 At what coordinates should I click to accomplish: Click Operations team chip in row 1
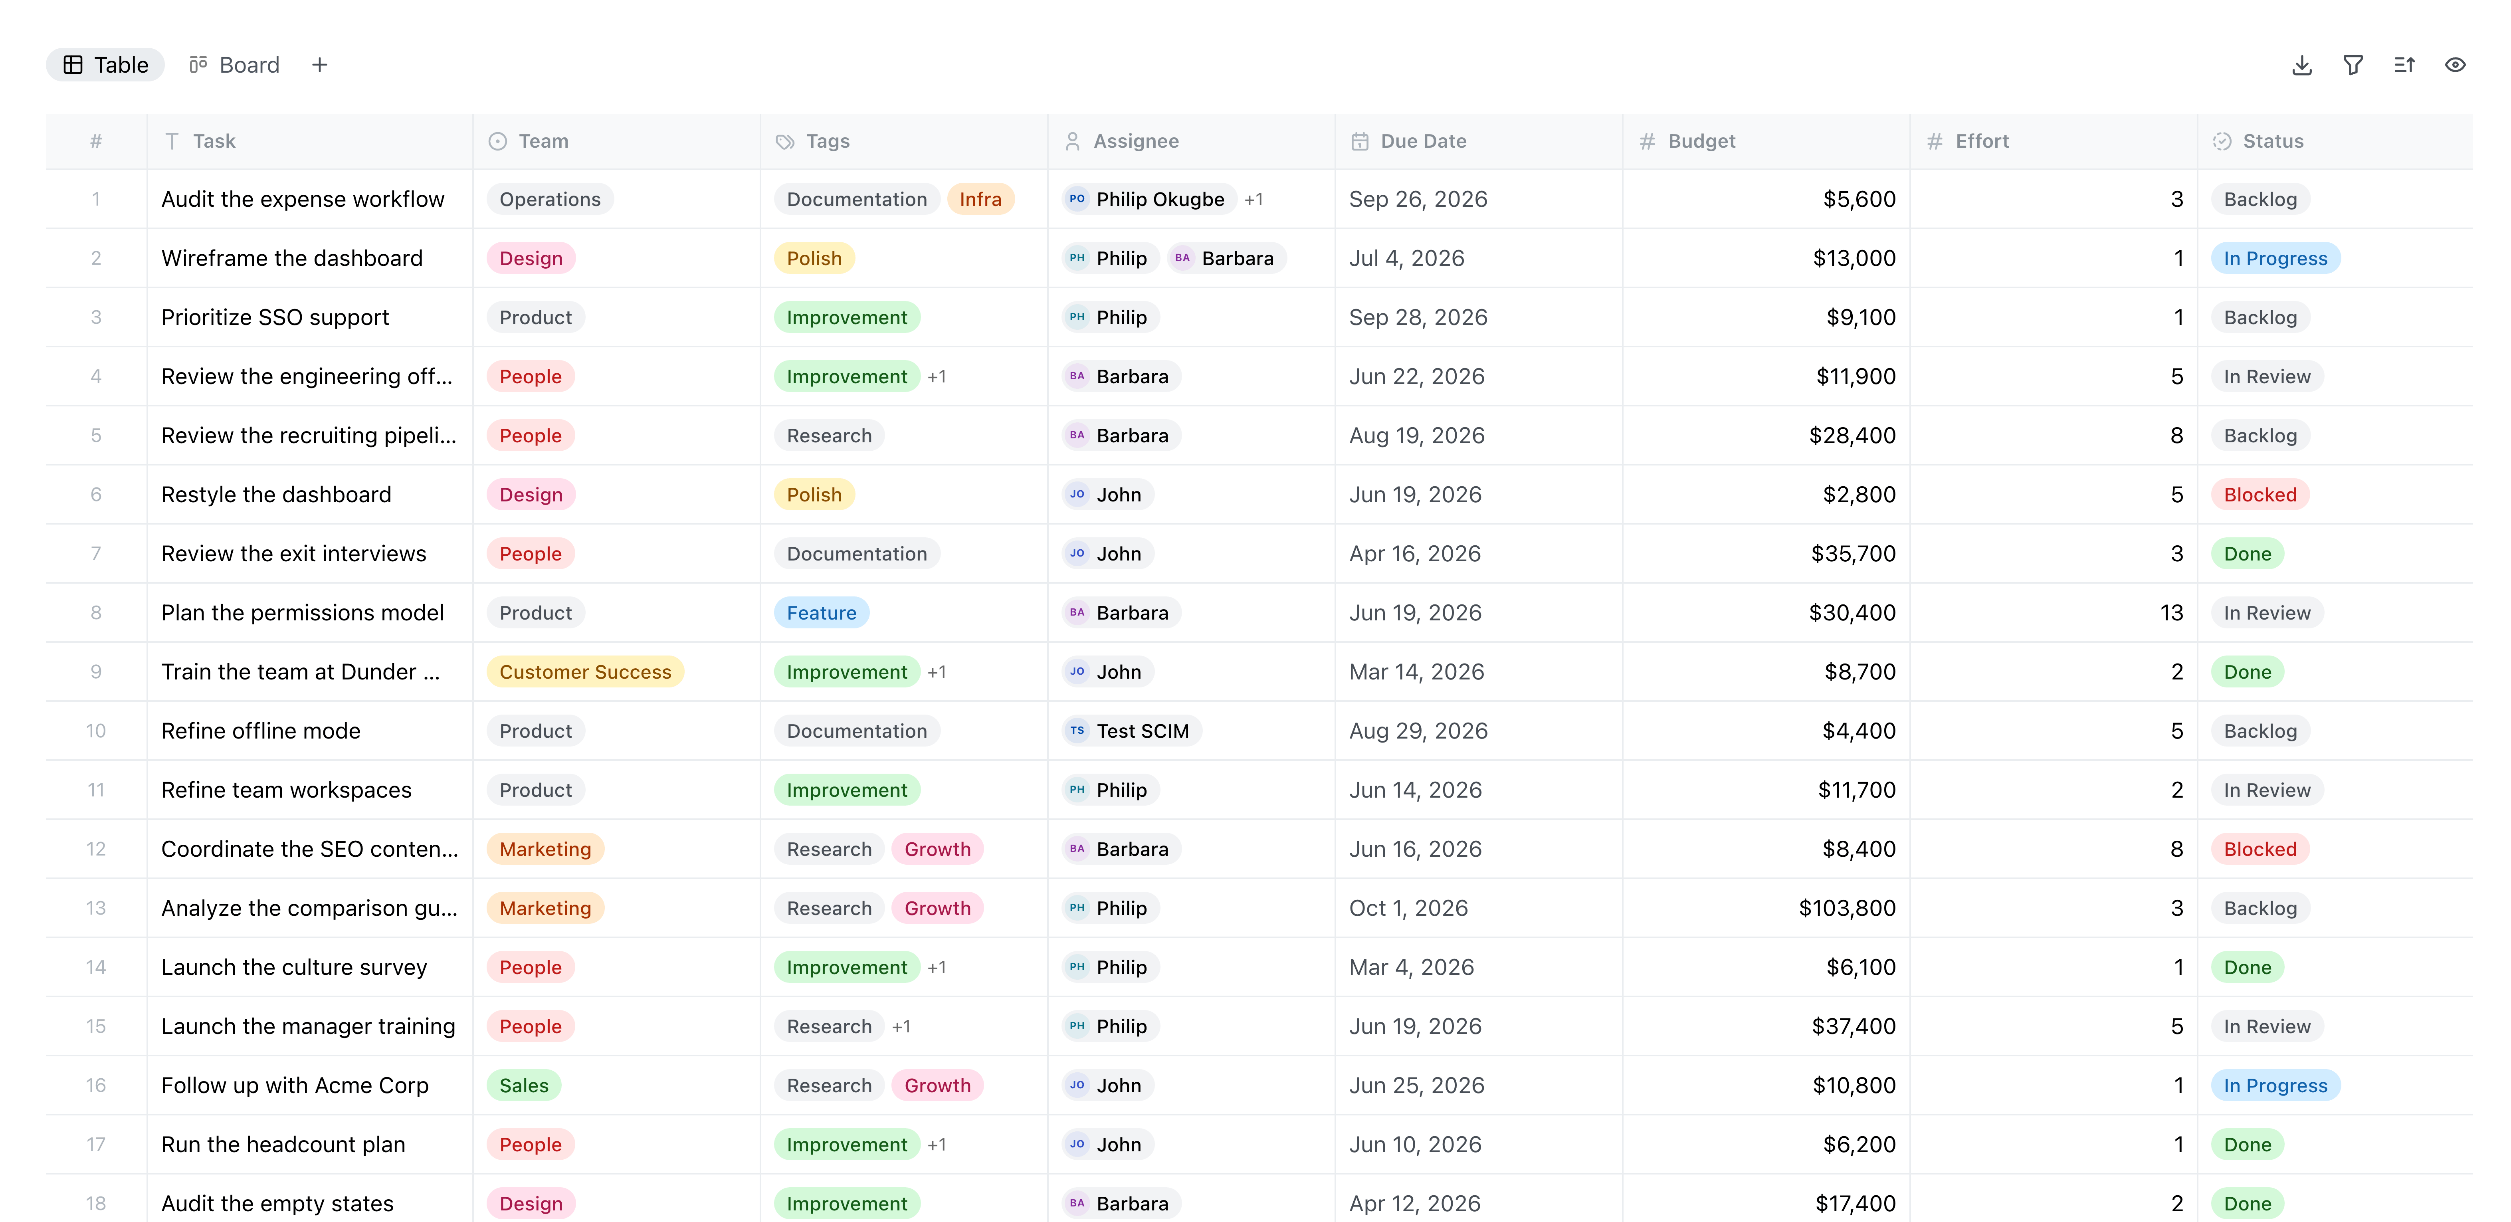pos(550,199)
